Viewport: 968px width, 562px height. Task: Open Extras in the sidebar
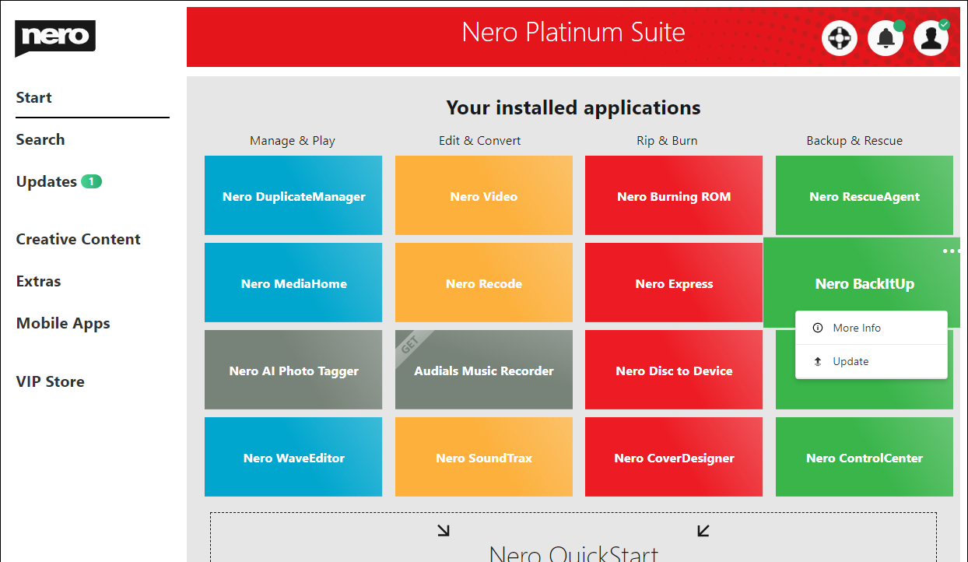click(38, 281)
